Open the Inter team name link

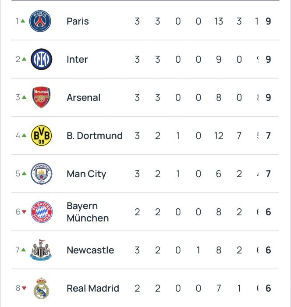pyautogui.click(x=77, y=59)
